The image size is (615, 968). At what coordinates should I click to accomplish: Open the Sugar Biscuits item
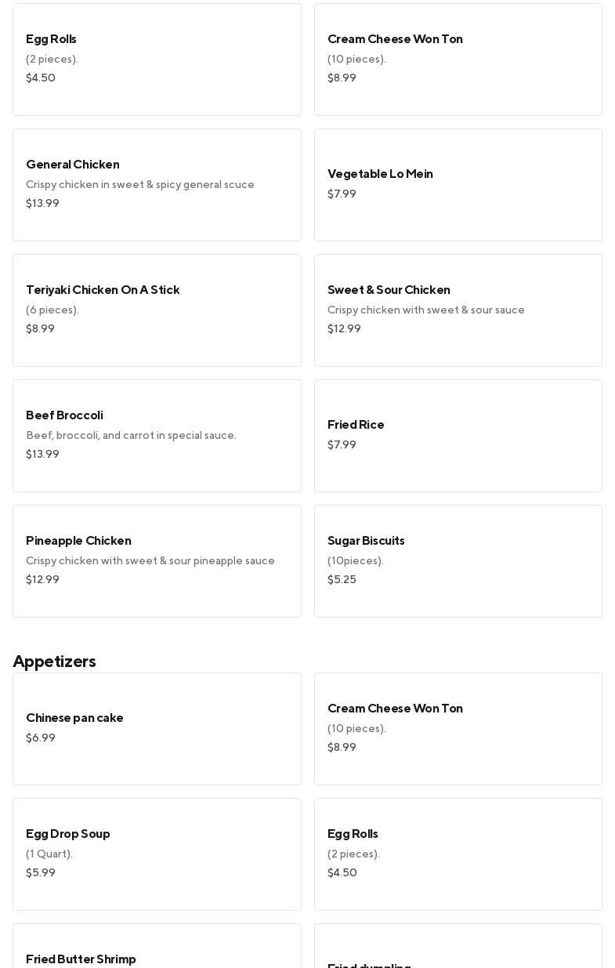click(x=458, y=561)
